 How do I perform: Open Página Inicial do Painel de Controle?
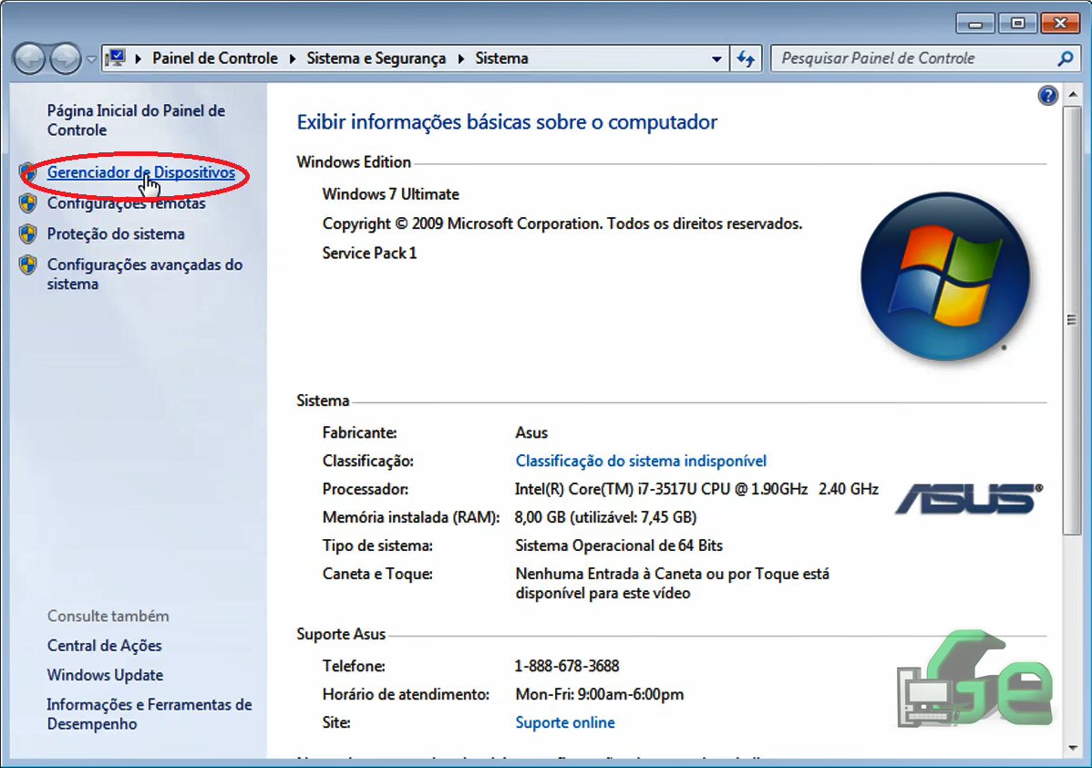pos(136,119)
